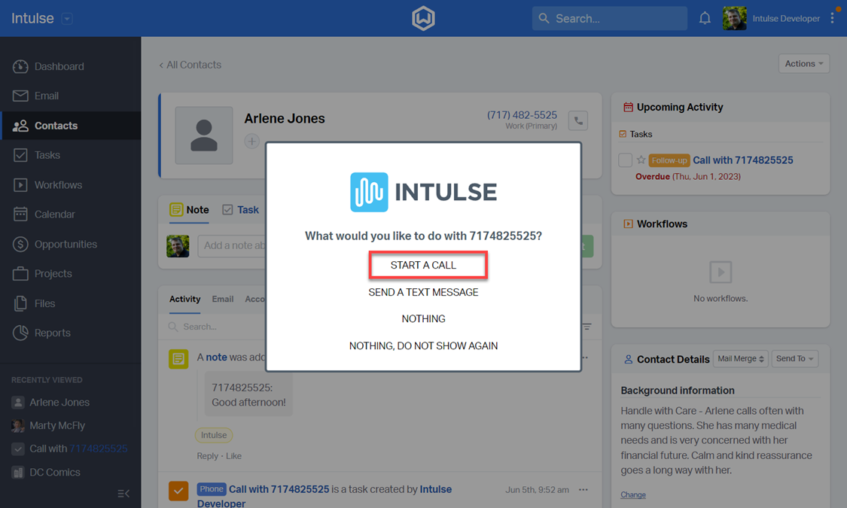Click the phone call icon beside the number
The width and height of the screenshot is (847, 508).
(x=578, y=120)
